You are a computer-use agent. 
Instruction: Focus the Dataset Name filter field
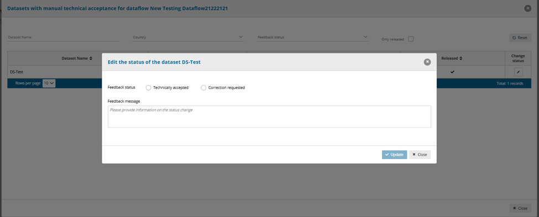click(x=64, y=37)
